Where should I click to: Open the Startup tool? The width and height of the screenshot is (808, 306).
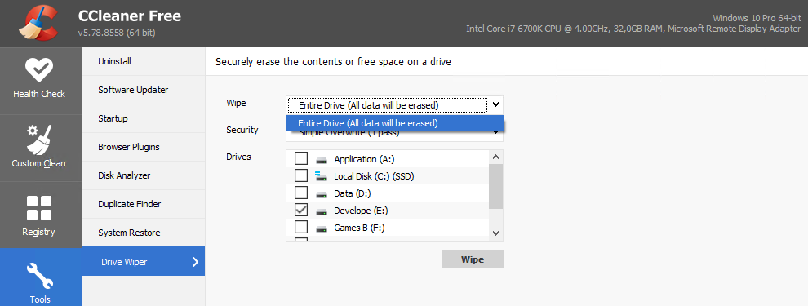[144, 118]
